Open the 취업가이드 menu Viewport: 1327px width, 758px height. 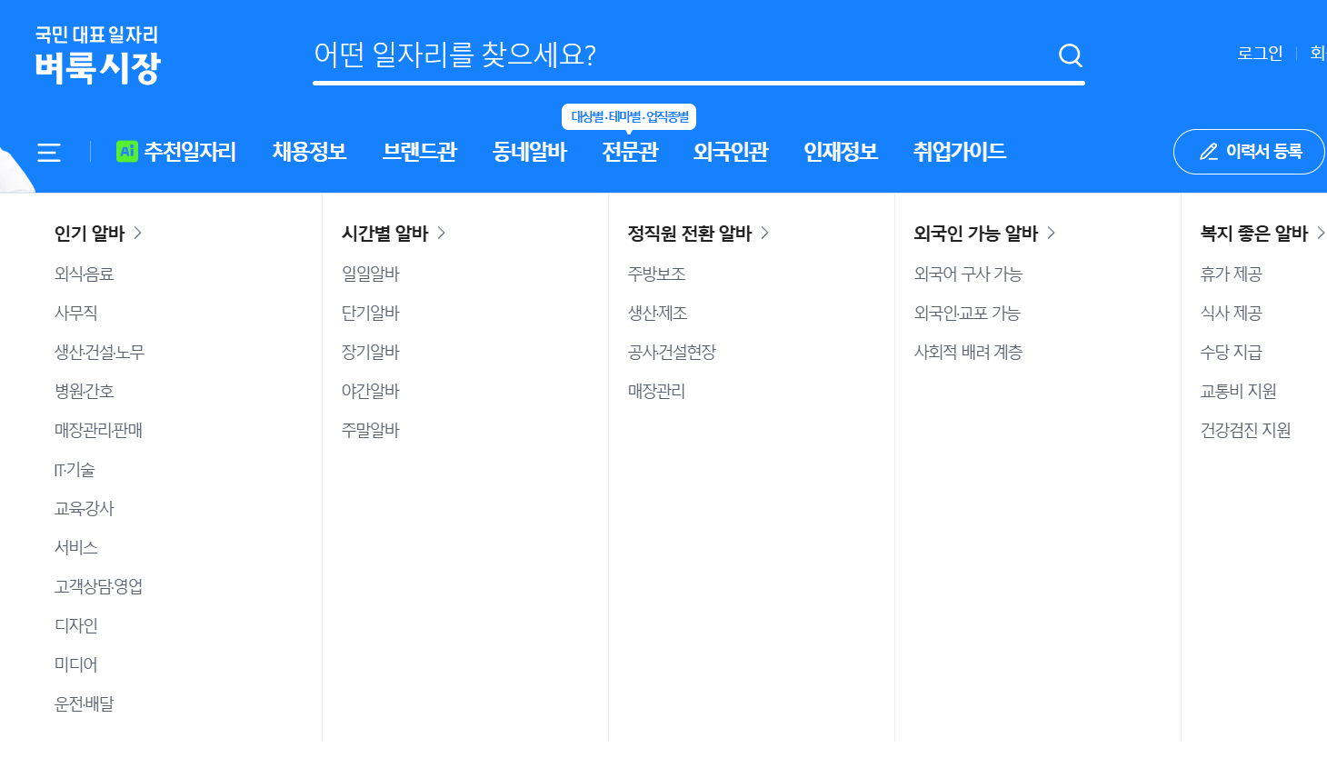pyautogui.click(x=958, y=152)
